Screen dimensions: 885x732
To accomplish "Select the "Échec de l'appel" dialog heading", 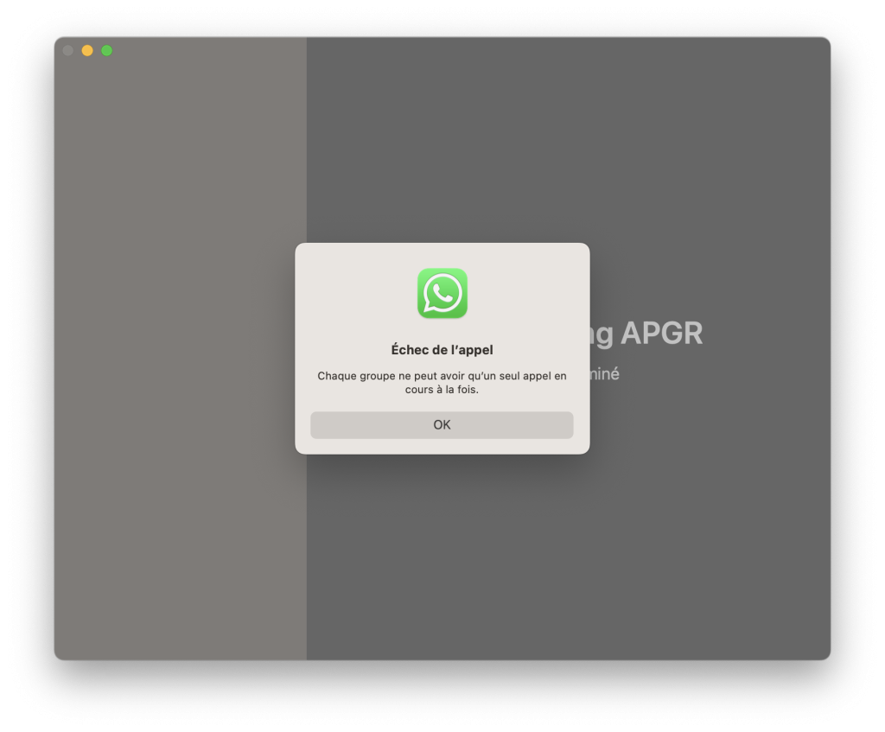I will 442,350.
